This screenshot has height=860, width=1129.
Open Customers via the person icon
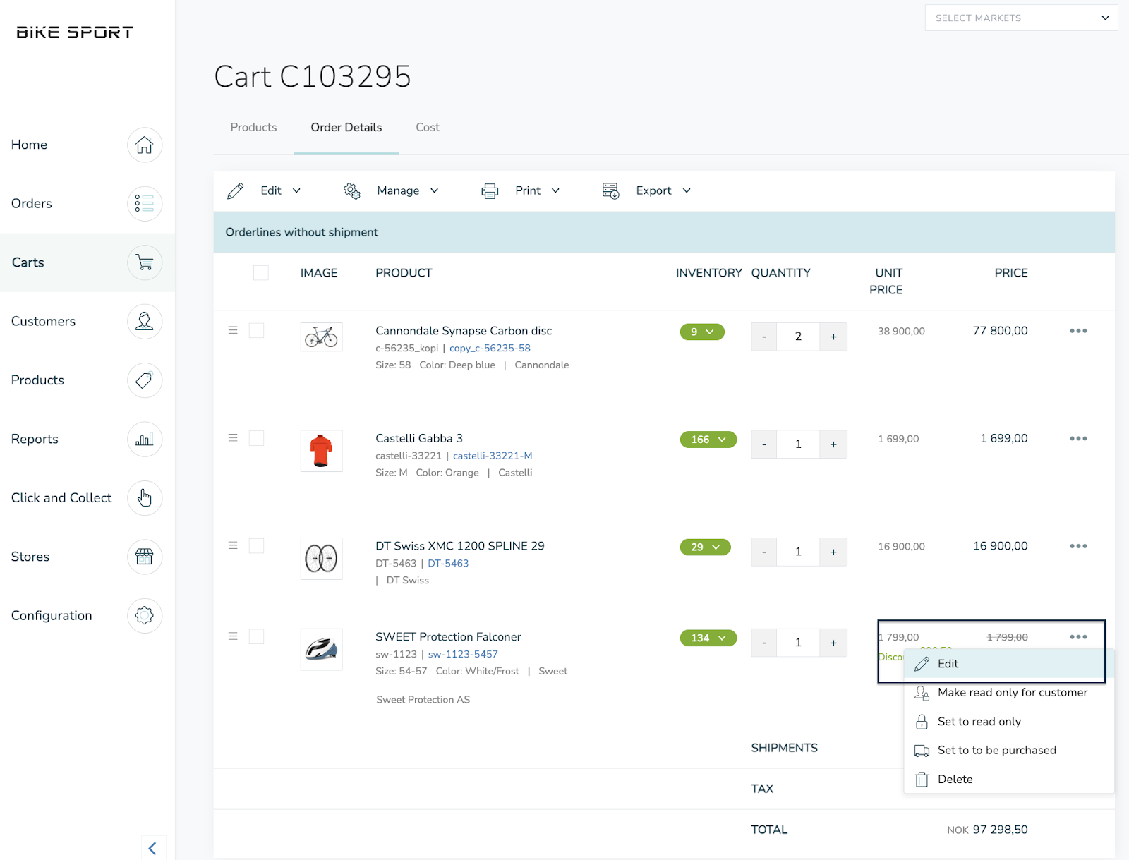(145, 321)
